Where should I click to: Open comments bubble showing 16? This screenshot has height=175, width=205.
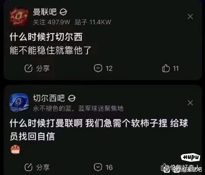pos(98,167)
